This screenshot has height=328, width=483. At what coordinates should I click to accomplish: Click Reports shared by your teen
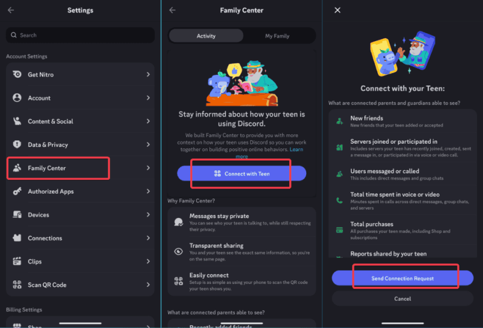pos(403,252)
